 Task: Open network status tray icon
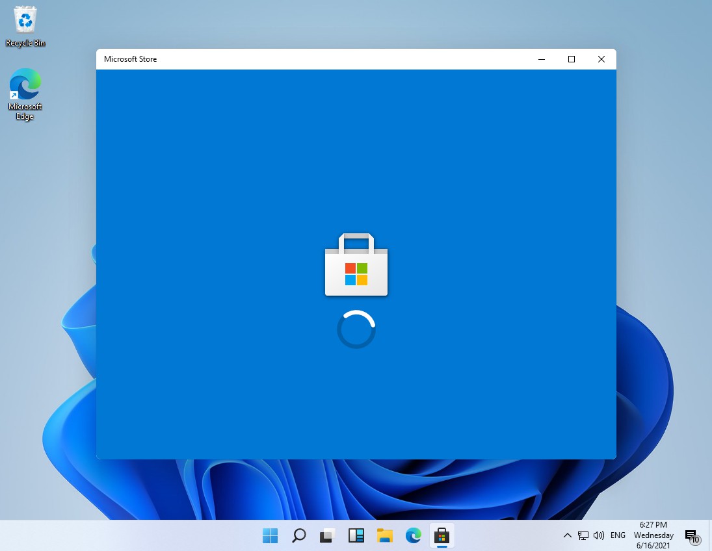point(583,535)
